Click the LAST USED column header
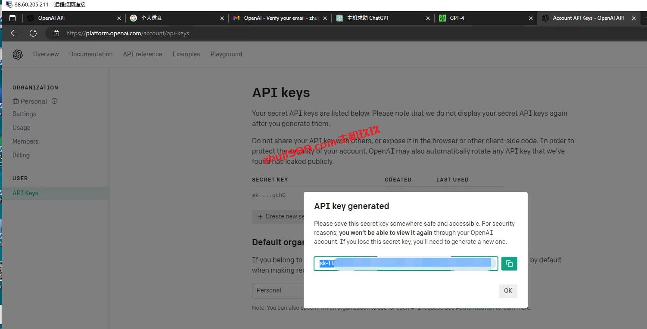 click(x=452, y=179)
